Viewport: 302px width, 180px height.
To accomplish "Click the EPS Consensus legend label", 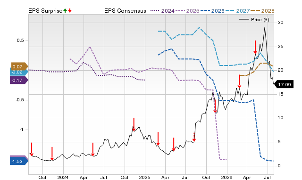I will [x=125, y=11].
